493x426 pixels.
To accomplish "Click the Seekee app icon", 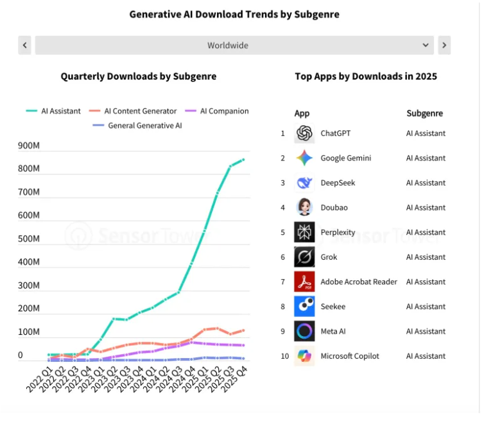I will coord(304,307).
